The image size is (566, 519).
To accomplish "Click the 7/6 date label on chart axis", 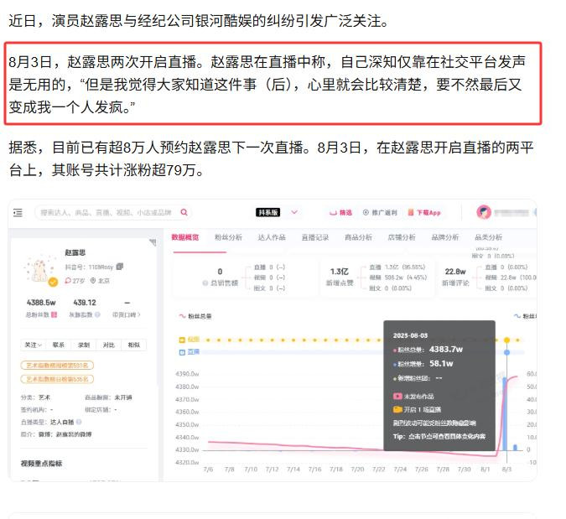I will point(208,470).
